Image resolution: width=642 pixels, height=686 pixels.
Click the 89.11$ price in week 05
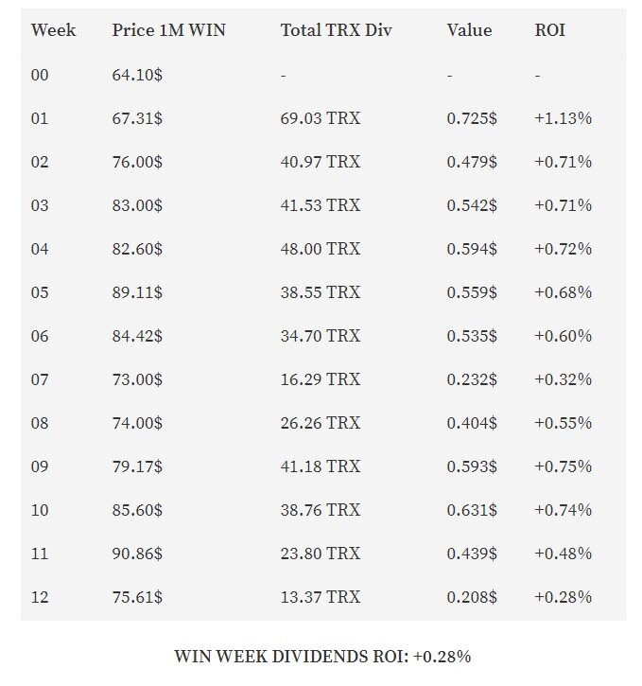137,292
